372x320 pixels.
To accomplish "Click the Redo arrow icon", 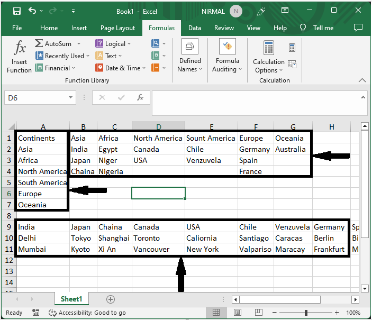I will click(53, 11).
